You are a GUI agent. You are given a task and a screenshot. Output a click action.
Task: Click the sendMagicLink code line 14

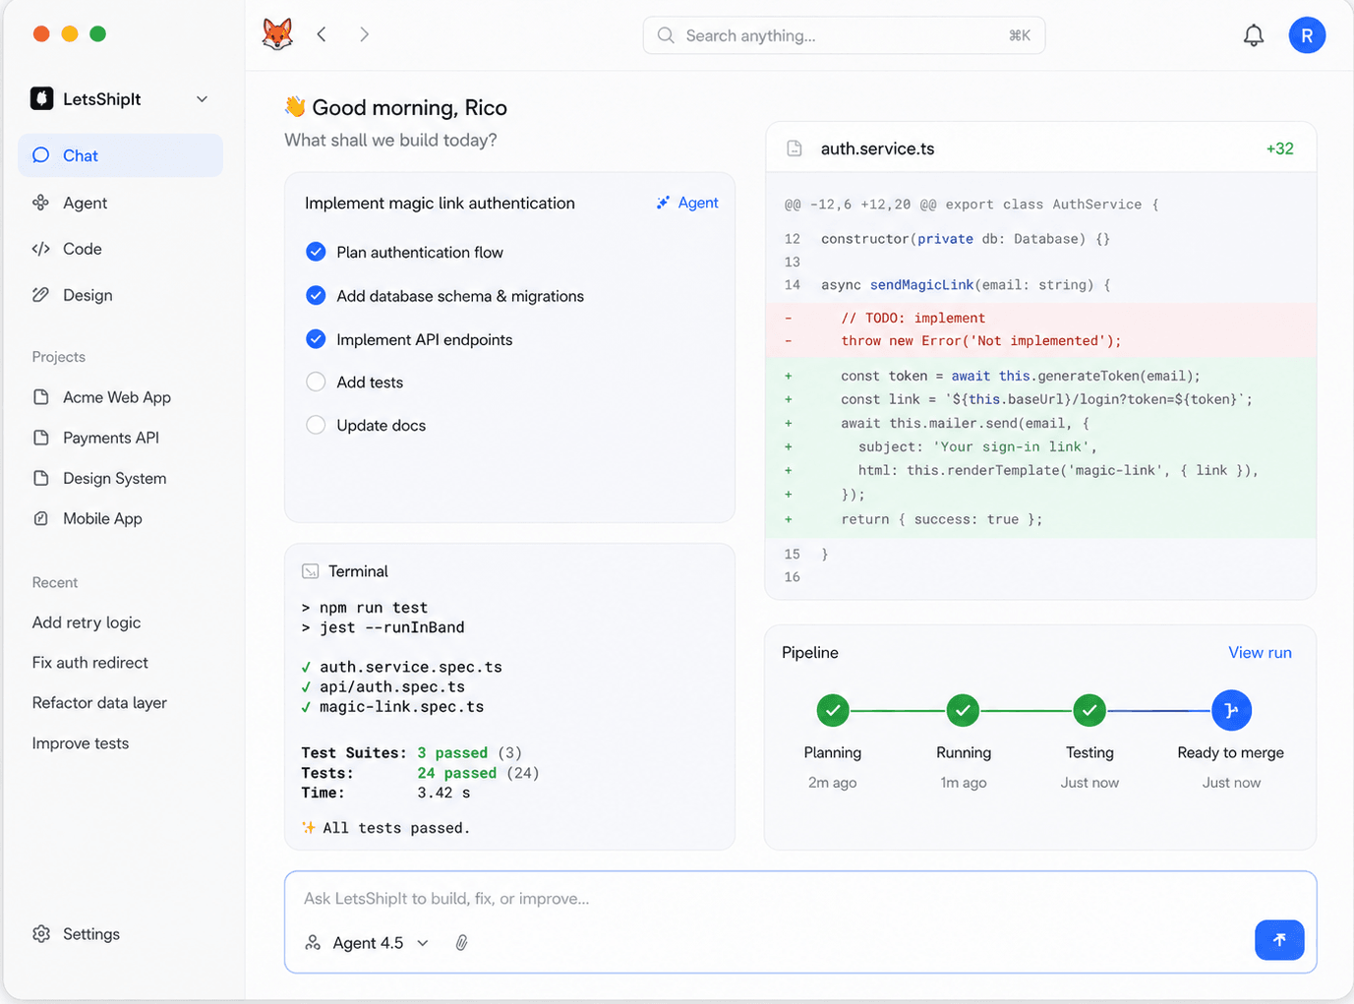click(948, 285)
